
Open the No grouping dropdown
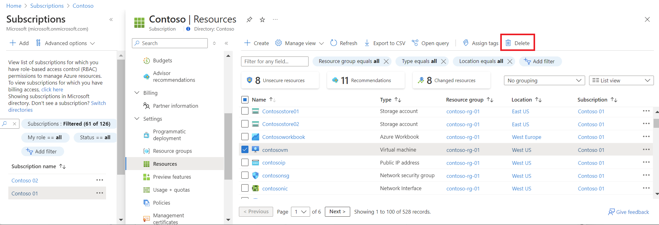pos(544,81)
